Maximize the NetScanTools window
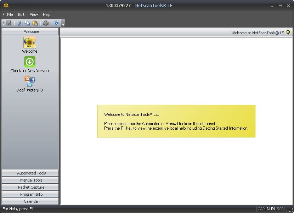 click(280, 6)
